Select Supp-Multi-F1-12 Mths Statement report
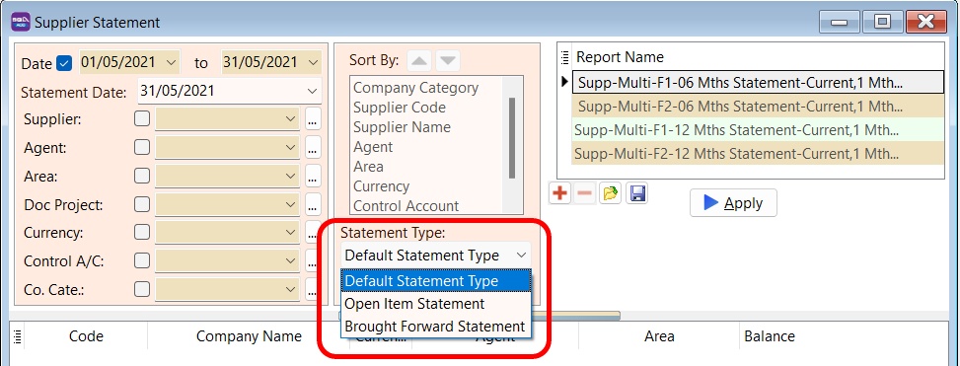The width and height of the screenshot is (960, 366). 758,130
